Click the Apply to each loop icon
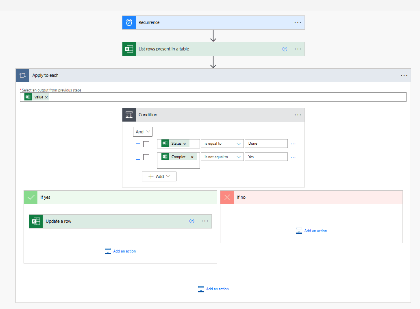The width and height of the screenshot is (420, 309). pos(22,75)
